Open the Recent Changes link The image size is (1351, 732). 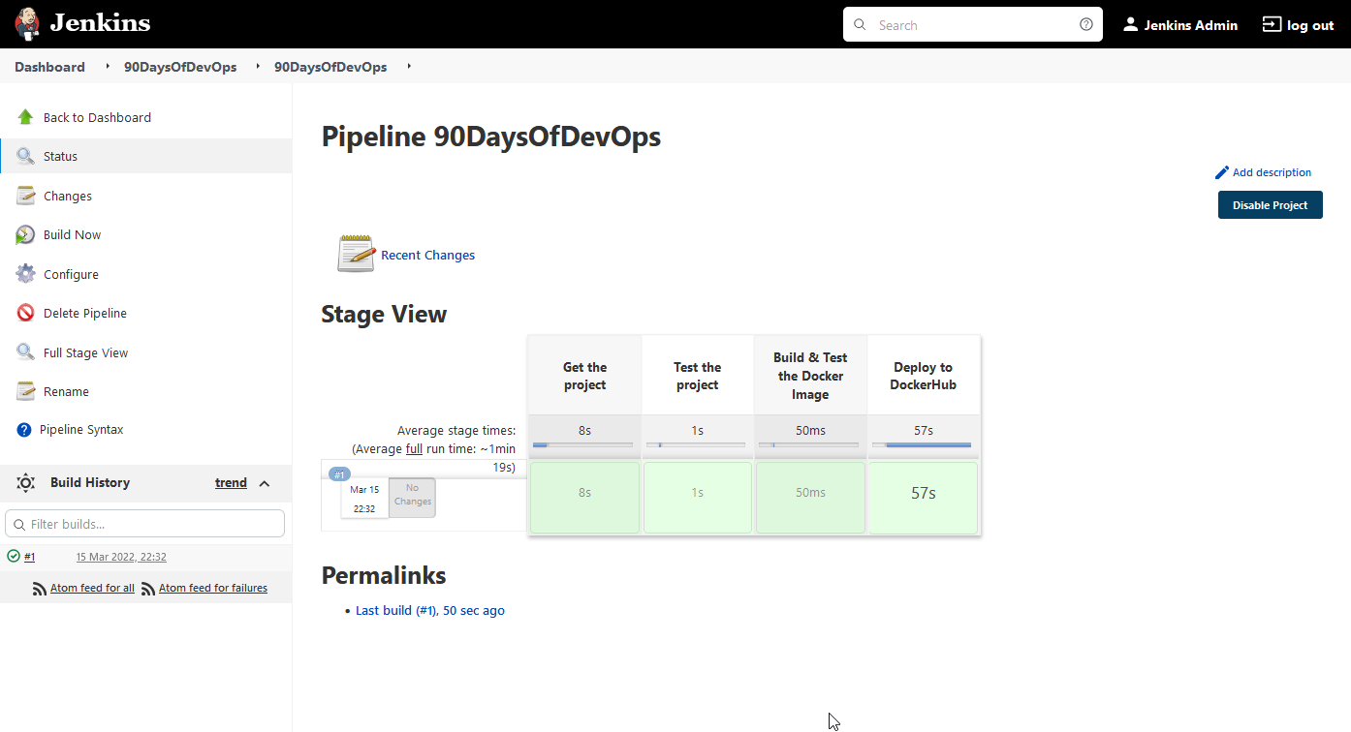click(x=427, y=256)
